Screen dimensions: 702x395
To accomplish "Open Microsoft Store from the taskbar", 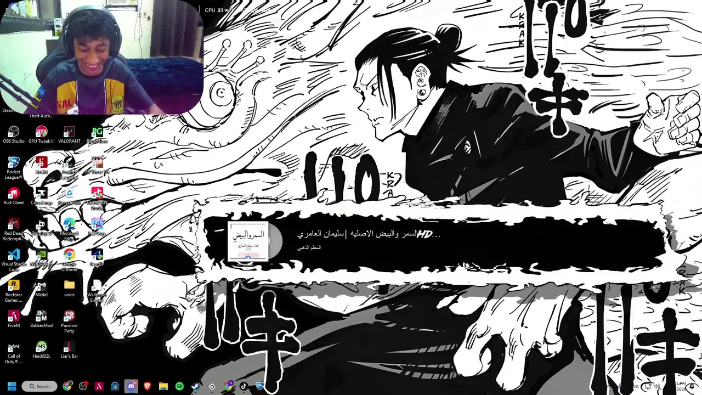I will (x=115, y=386).
